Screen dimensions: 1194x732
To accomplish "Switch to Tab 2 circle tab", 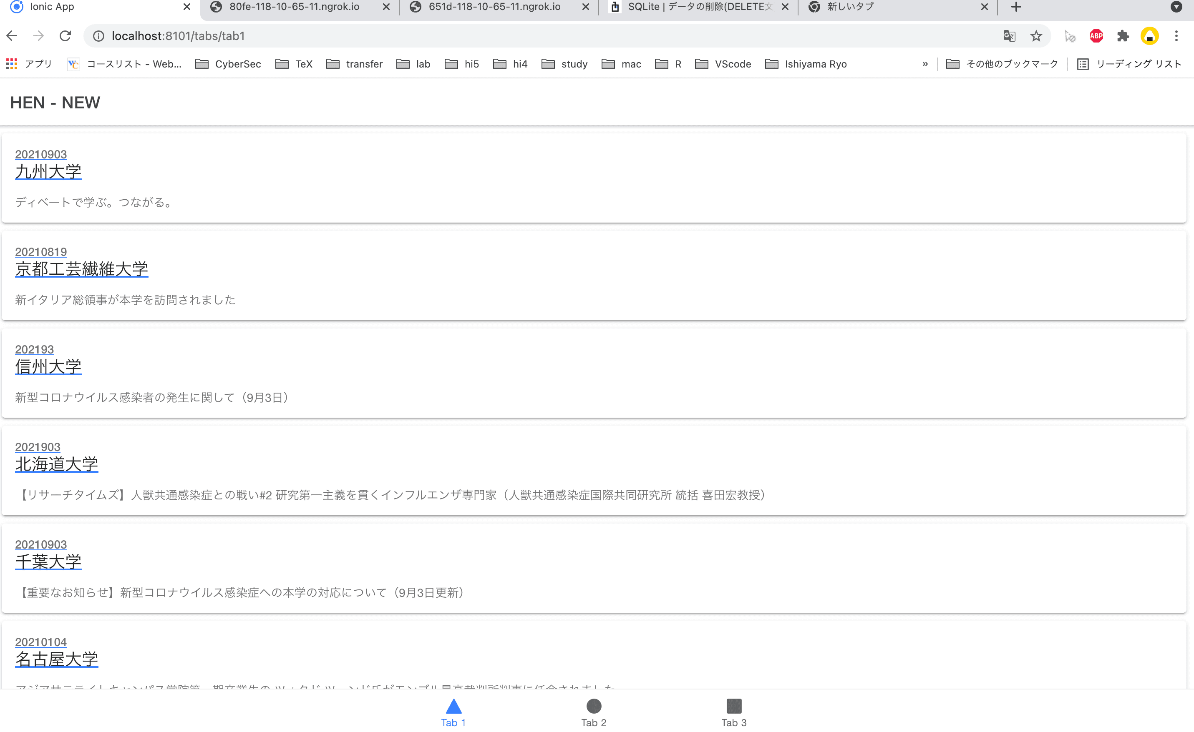I will [x=594, y=713].
